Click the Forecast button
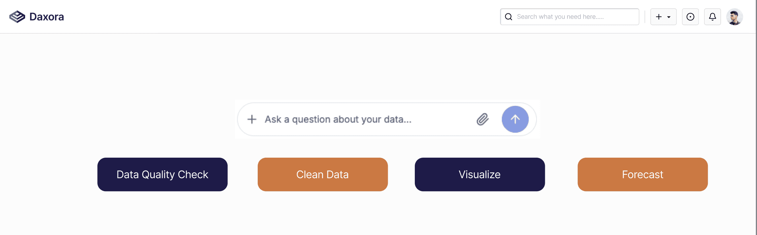The width and height of the screenshot is (757, 235). point(642,174)
